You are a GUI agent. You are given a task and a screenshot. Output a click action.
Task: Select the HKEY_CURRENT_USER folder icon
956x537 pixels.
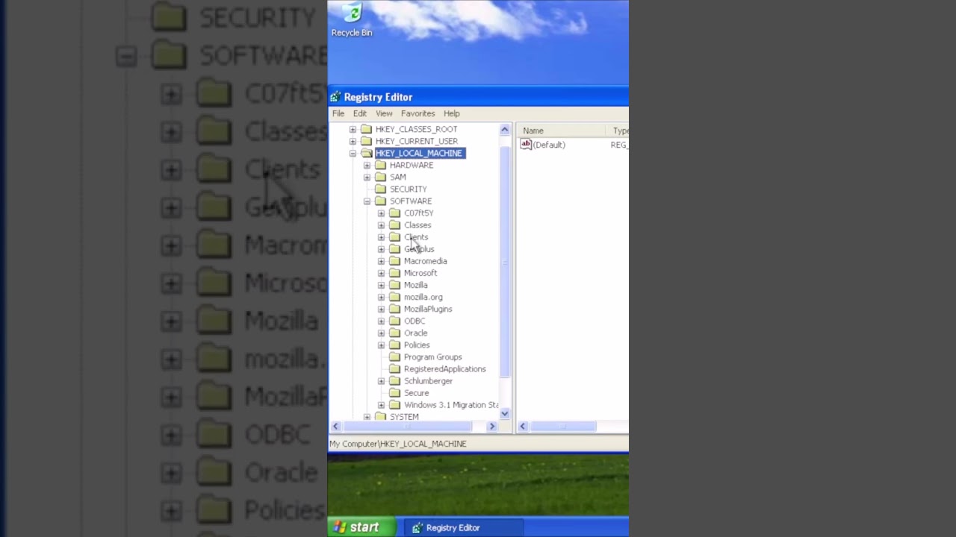coord(366,141)
